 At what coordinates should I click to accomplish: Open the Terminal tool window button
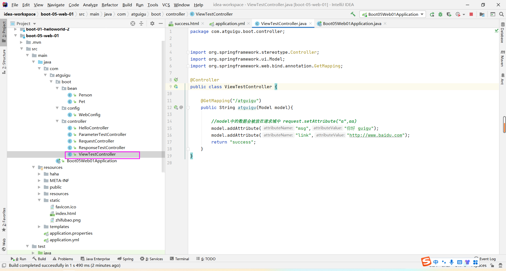(179, 259)
